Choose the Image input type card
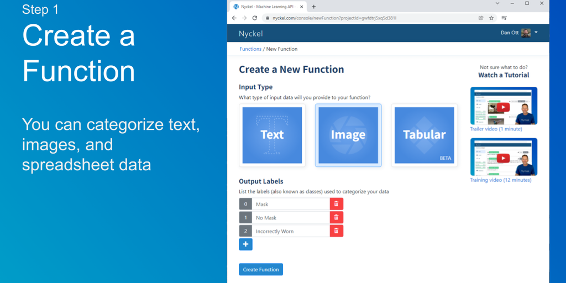566x283 pixels. click(348, 135)
